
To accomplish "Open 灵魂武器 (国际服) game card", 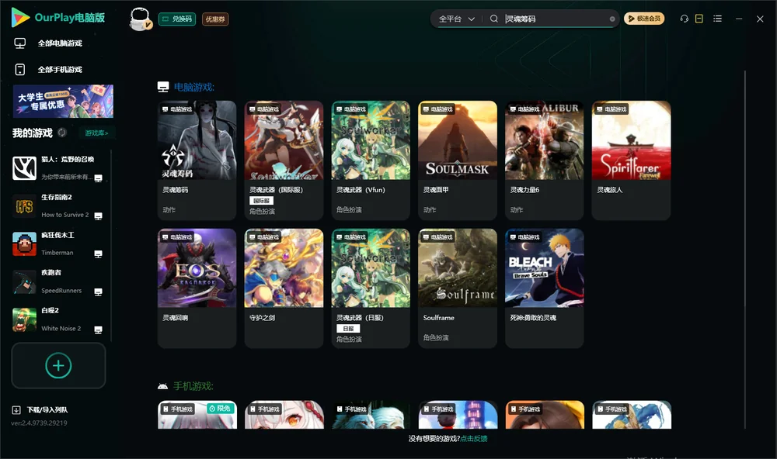I will (x=284, y=160).
